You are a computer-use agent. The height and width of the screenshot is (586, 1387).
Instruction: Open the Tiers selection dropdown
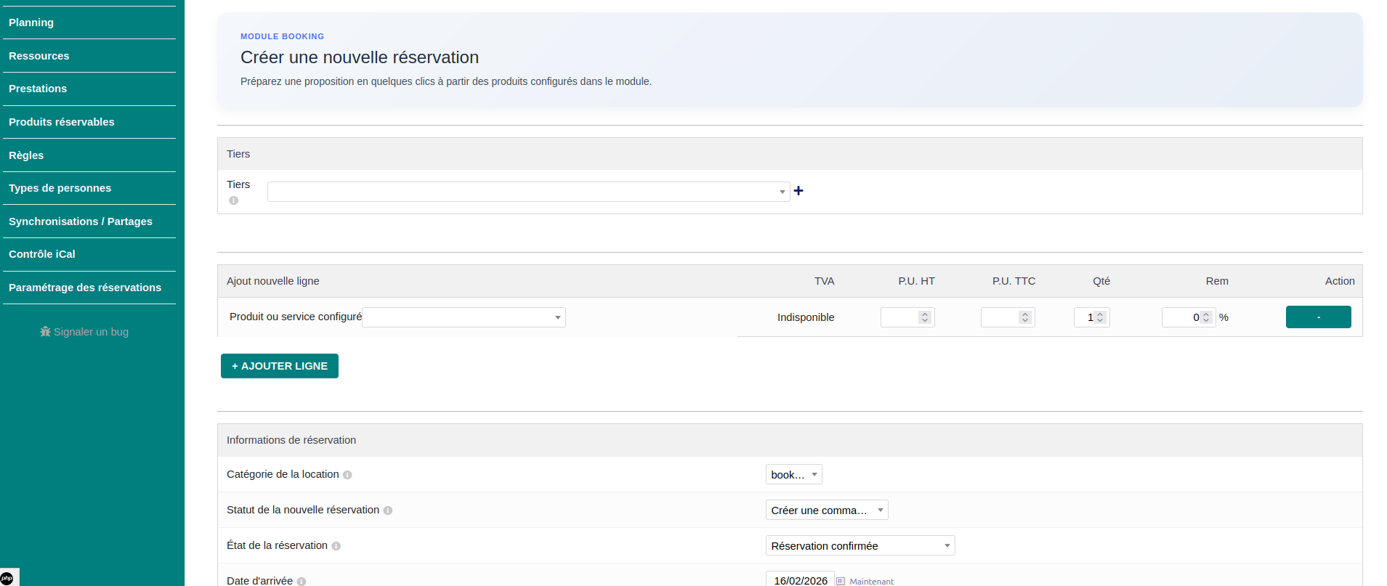(528, 192)
